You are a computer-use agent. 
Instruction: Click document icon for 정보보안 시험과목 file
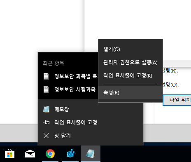[x=46, y=89]
